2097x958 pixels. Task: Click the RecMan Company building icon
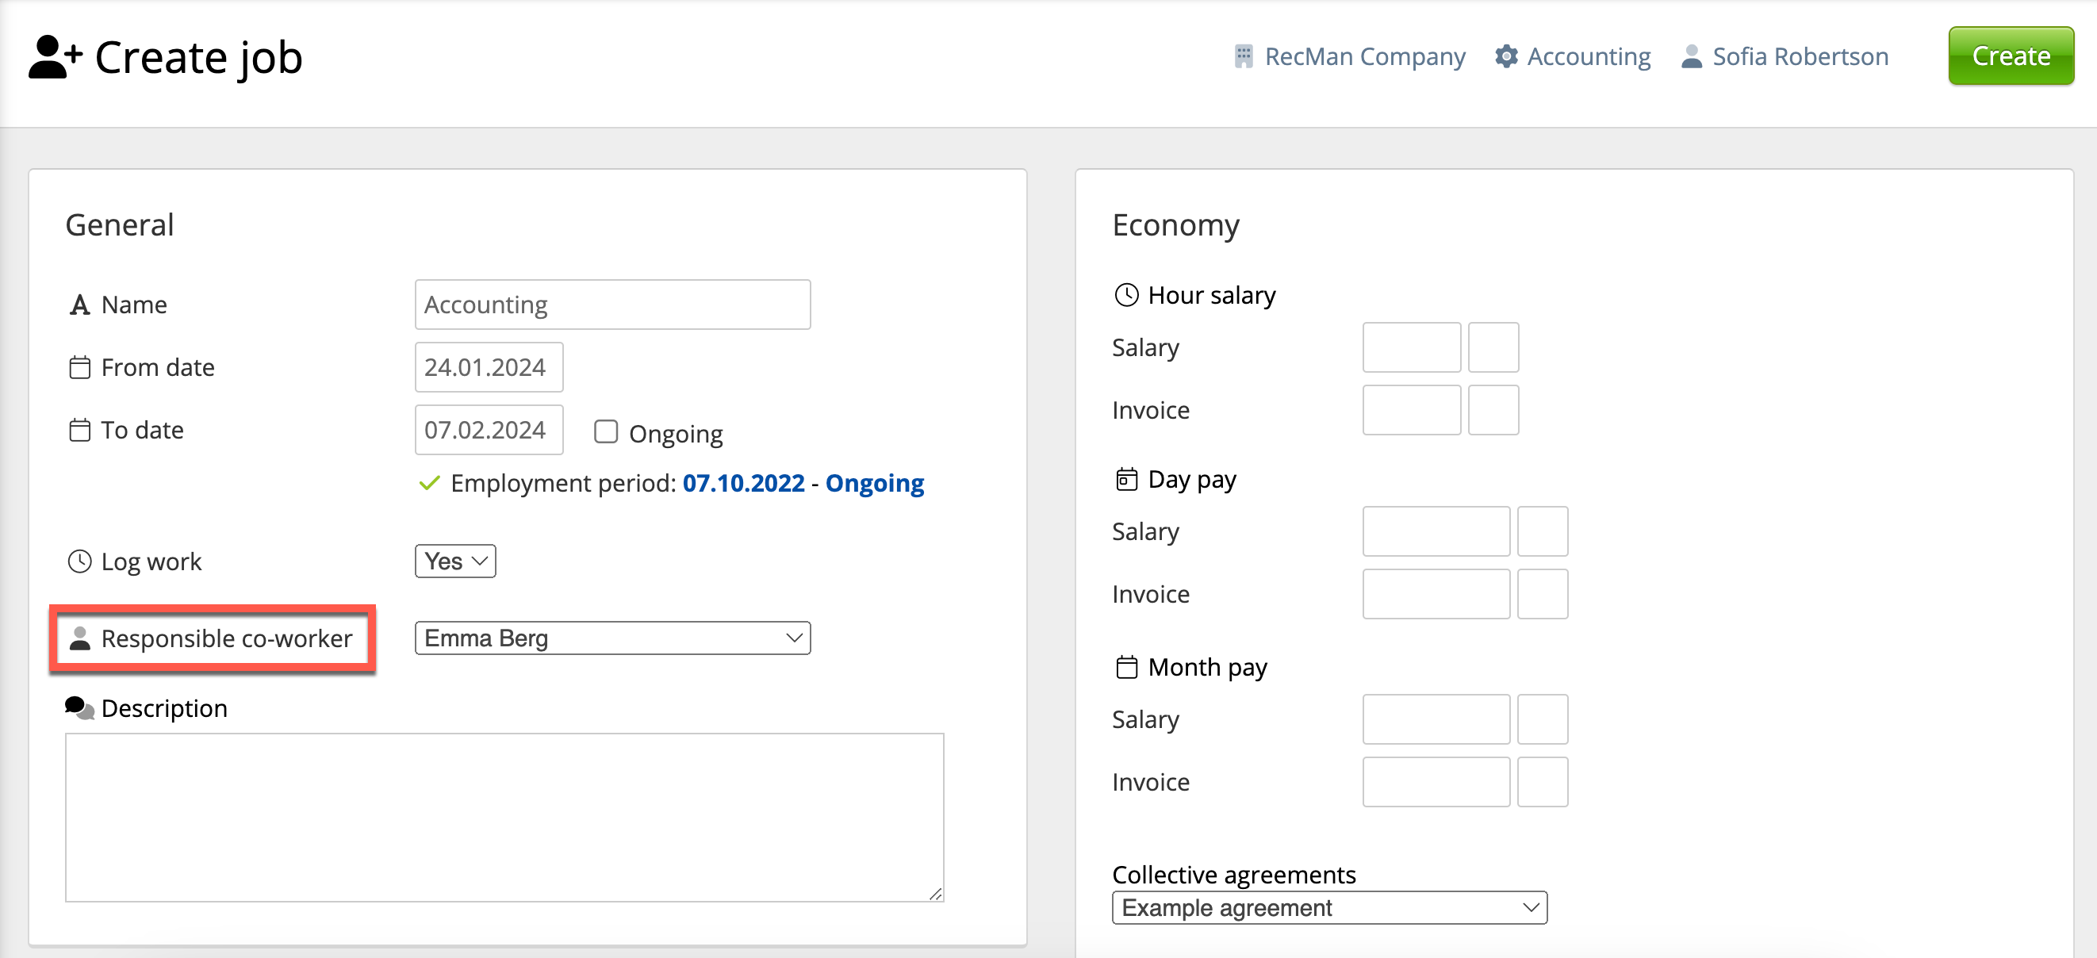click(1243, 57)
